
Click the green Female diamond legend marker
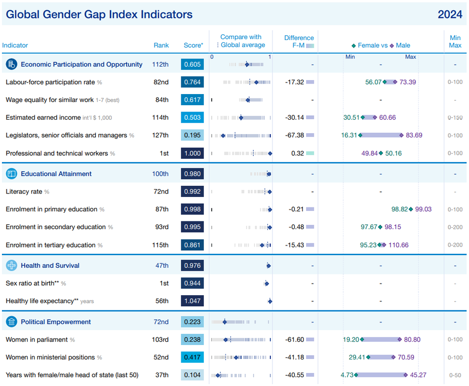tap(353, 45)
